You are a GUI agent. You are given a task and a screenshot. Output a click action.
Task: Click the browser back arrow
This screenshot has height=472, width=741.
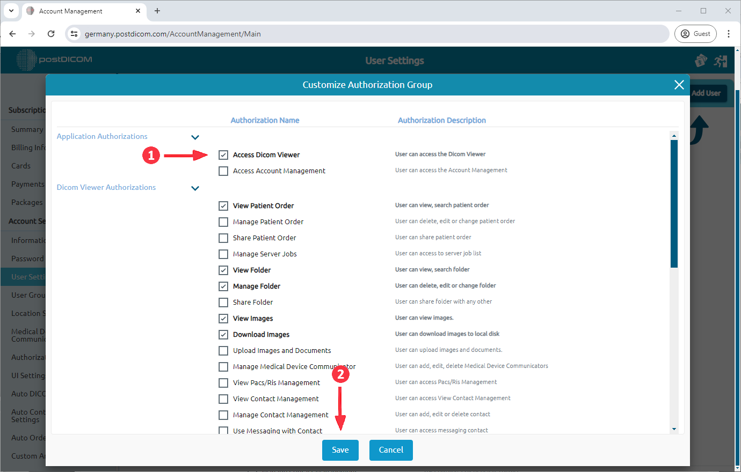click(12, 33)
